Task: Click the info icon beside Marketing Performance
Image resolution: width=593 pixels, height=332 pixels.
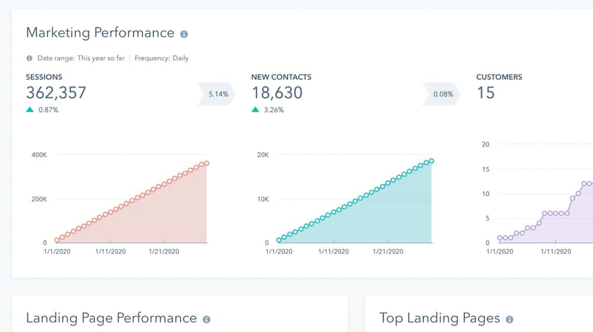Action: (184, 34)
